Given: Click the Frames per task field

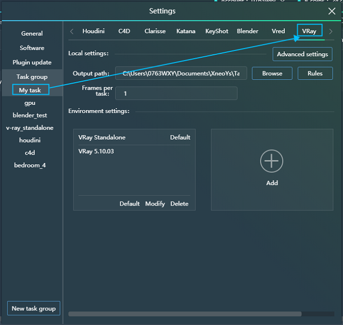Looking at the screenshot, I should point(176,93).
